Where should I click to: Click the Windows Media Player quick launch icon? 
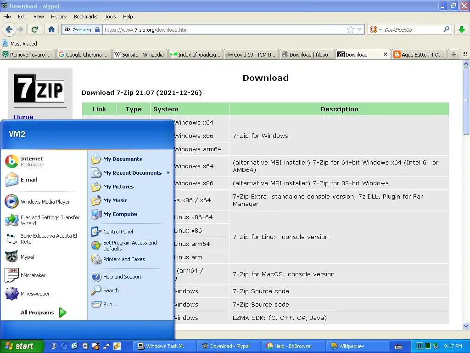click(85, 346)
